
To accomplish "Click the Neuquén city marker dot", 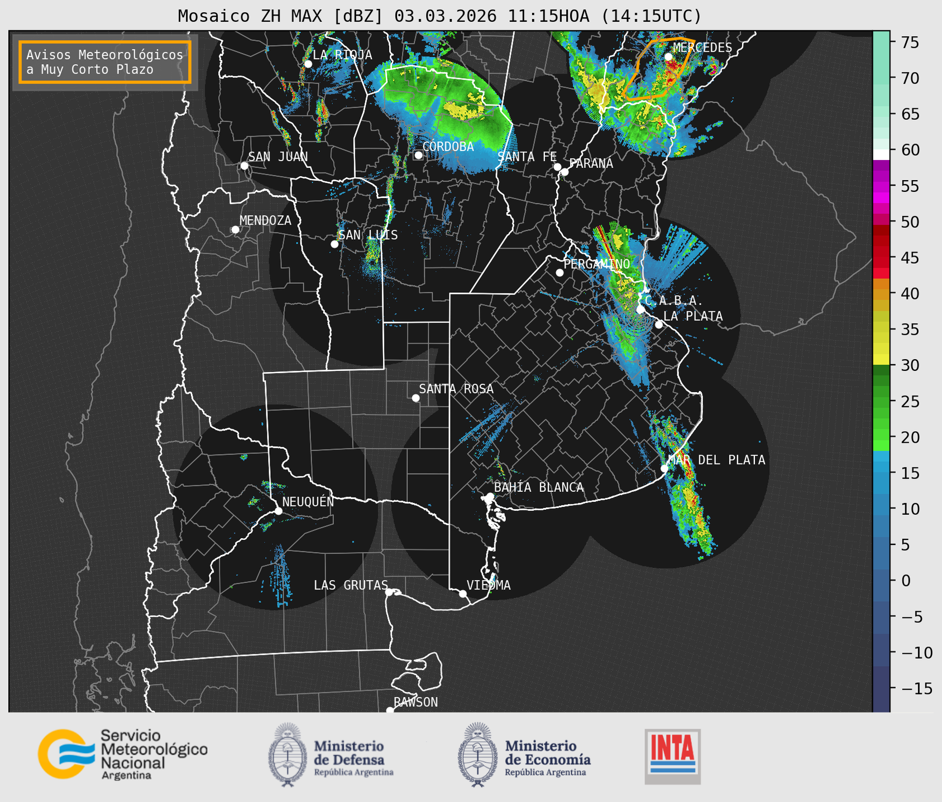I will (x=279, y=511).
